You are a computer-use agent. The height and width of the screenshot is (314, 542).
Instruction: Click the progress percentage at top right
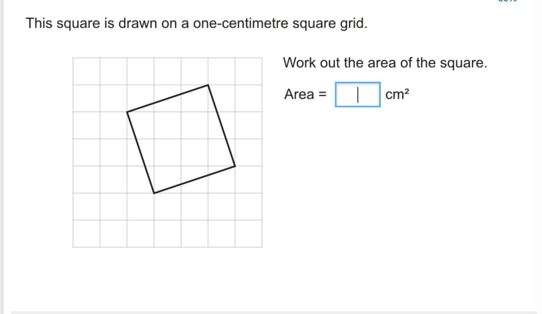point(508,1)
